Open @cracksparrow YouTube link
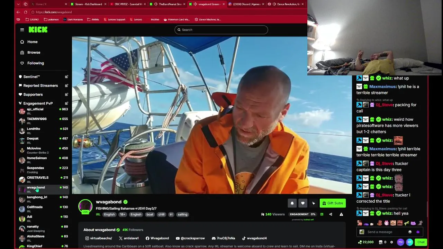Screen dimensions: 443x249 190,238
